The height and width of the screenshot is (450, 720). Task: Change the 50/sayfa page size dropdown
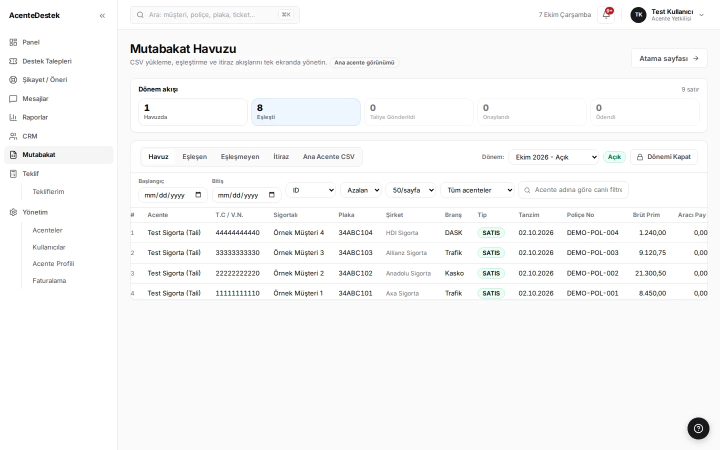click(x=410, y=190)
